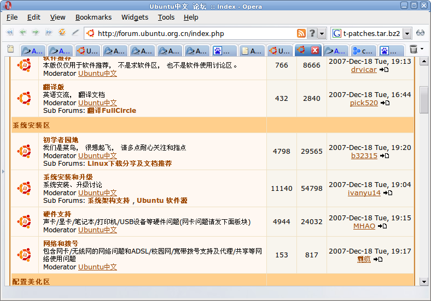Viewport: 431px width, 301px height.
Task: Click the RSS feed icon in the address bar
Action: click(x=301, y=33)
